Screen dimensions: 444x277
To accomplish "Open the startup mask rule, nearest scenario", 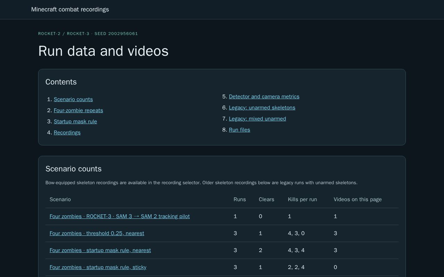I will pos(100,250).
